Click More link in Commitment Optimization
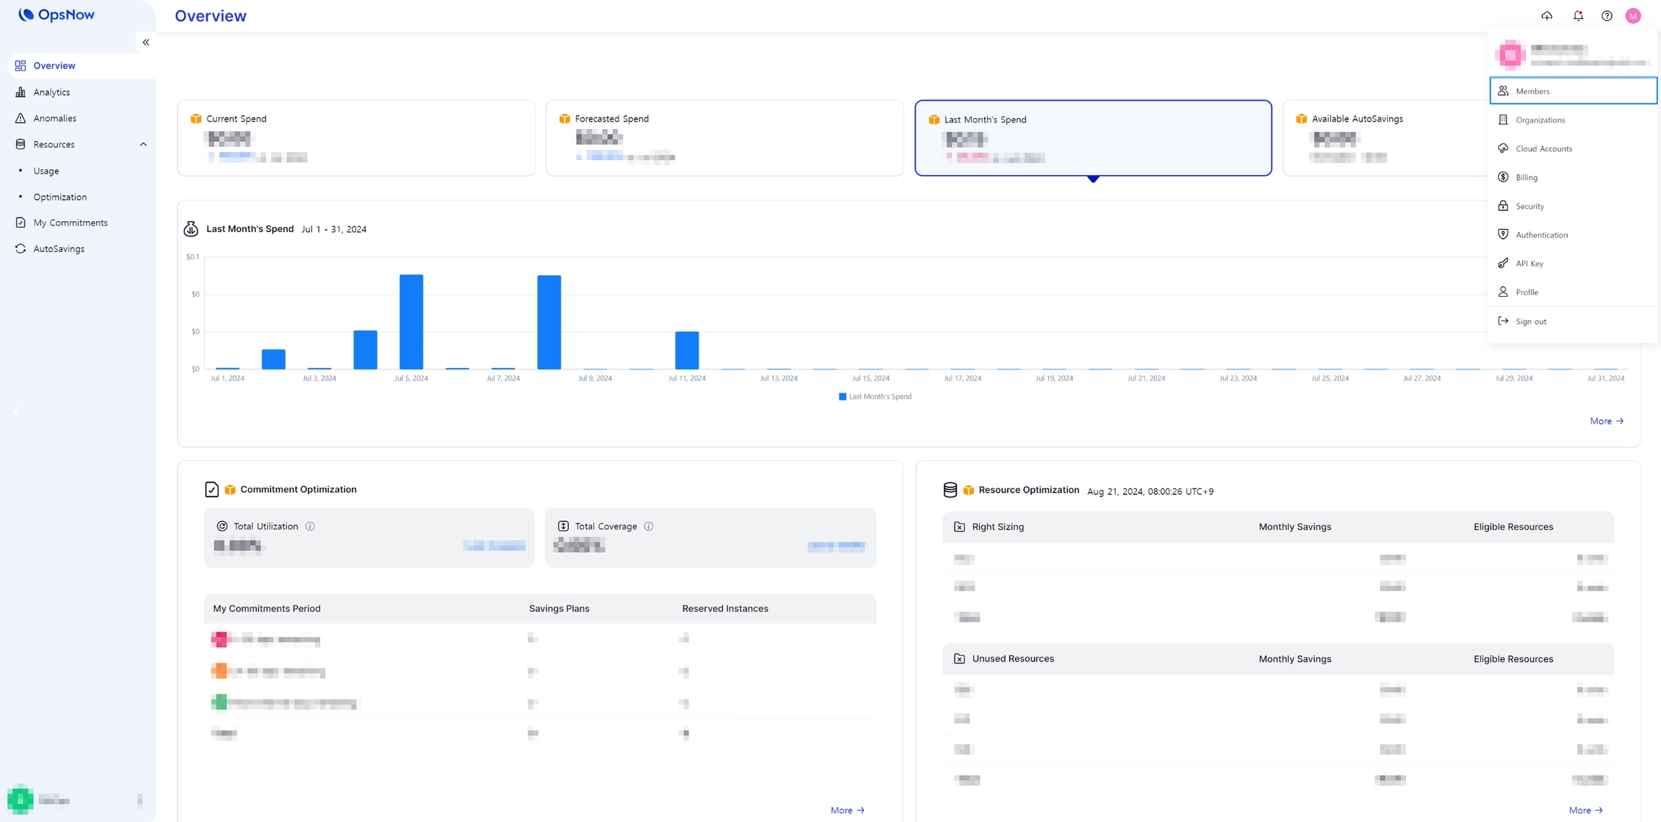The width and height of the screenshot is (1661, 822). 847,810
